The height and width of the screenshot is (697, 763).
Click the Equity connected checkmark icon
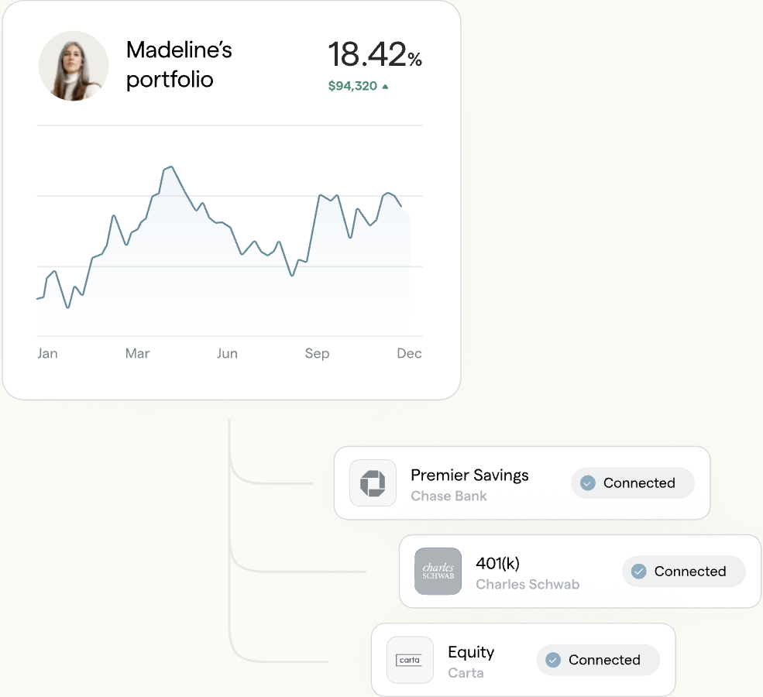[x=553, y=661]
